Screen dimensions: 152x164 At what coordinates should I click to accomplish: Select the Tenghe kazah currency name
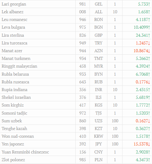click(x=14, y=128)
